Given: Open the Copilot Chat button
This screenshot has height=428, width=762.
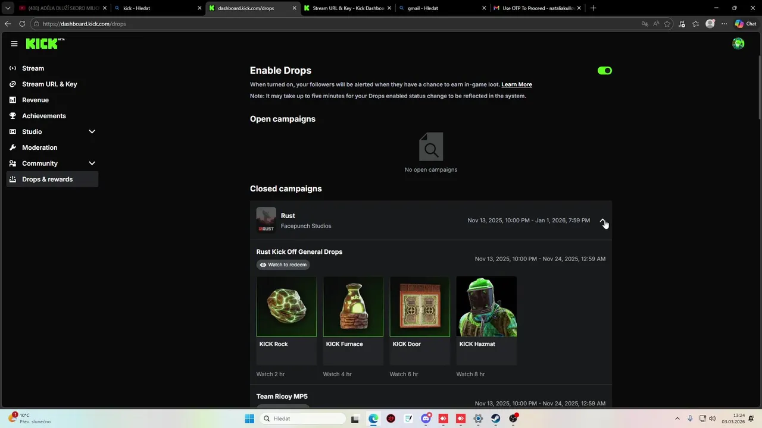Looking at the screenshot, I should tap(745, 24).
